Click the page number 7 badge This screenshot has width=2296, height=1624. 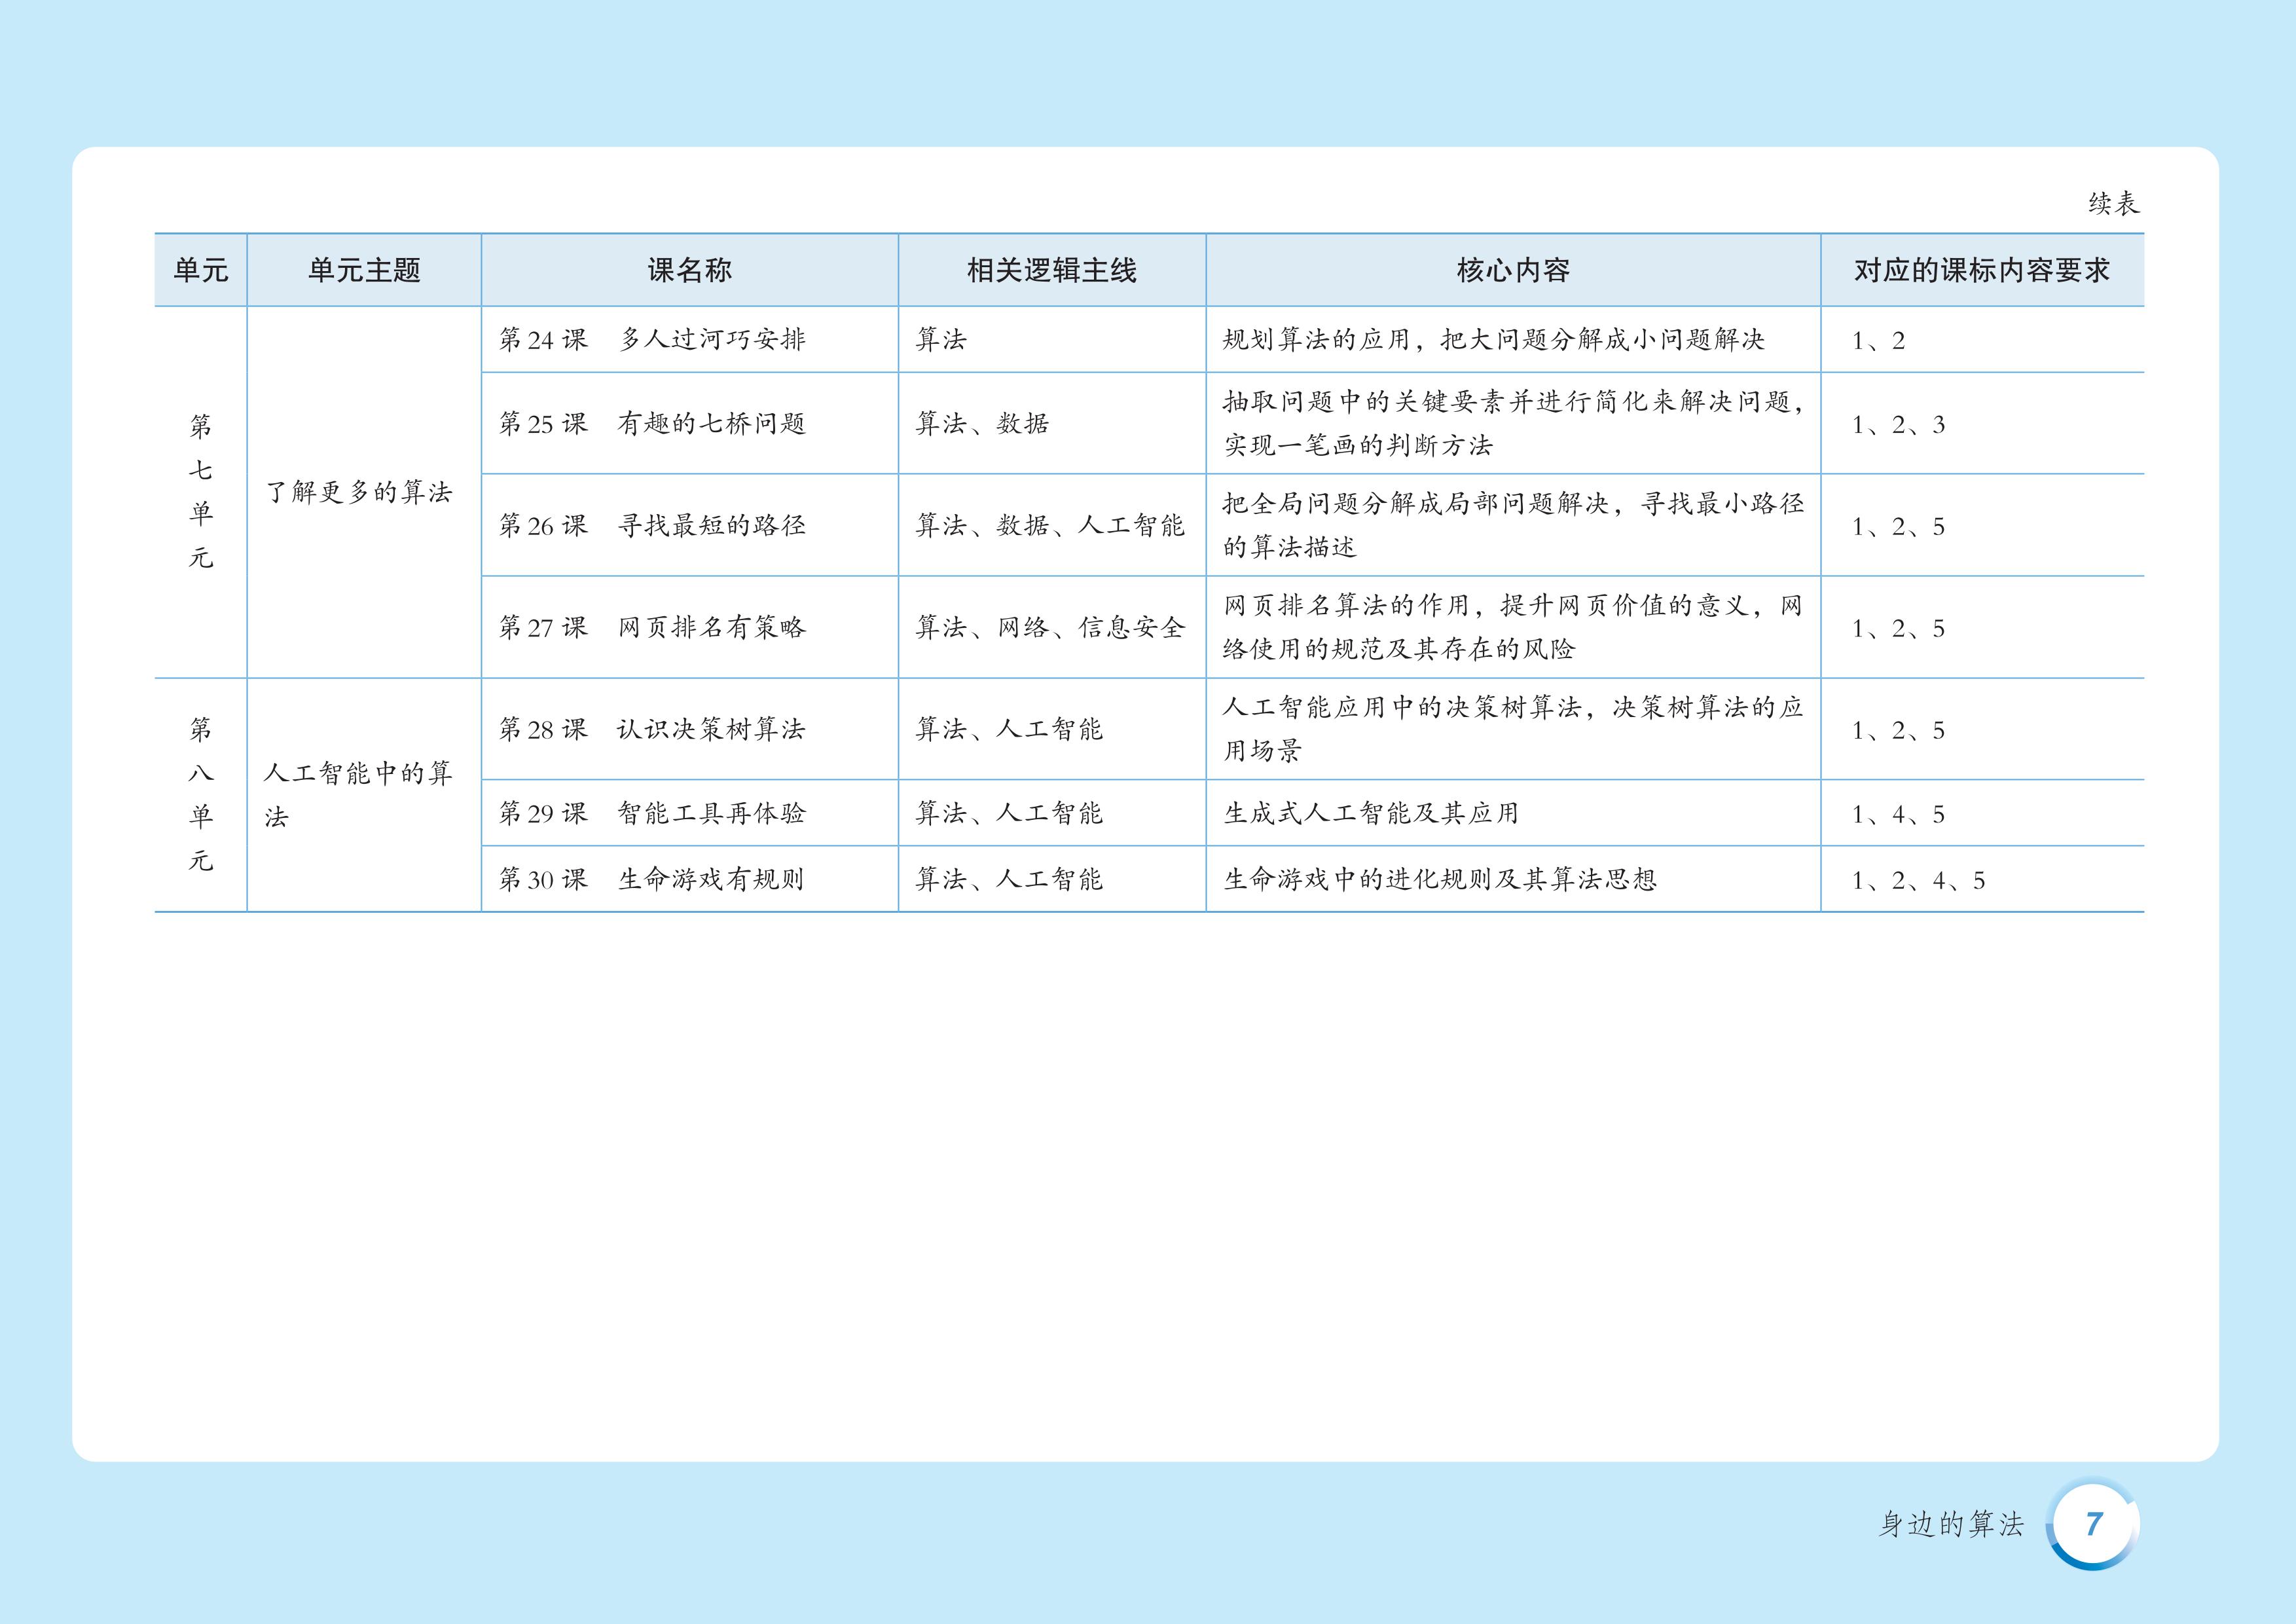coord(2093,1523)
